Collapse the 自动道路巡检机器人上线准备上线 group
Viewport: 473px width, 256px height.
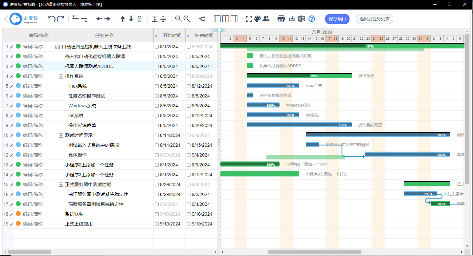[57, 47]
